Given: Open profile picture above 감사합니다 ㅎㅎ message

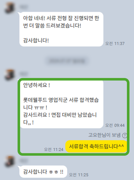Looking at the screenshot, I should tap(10, 161).
